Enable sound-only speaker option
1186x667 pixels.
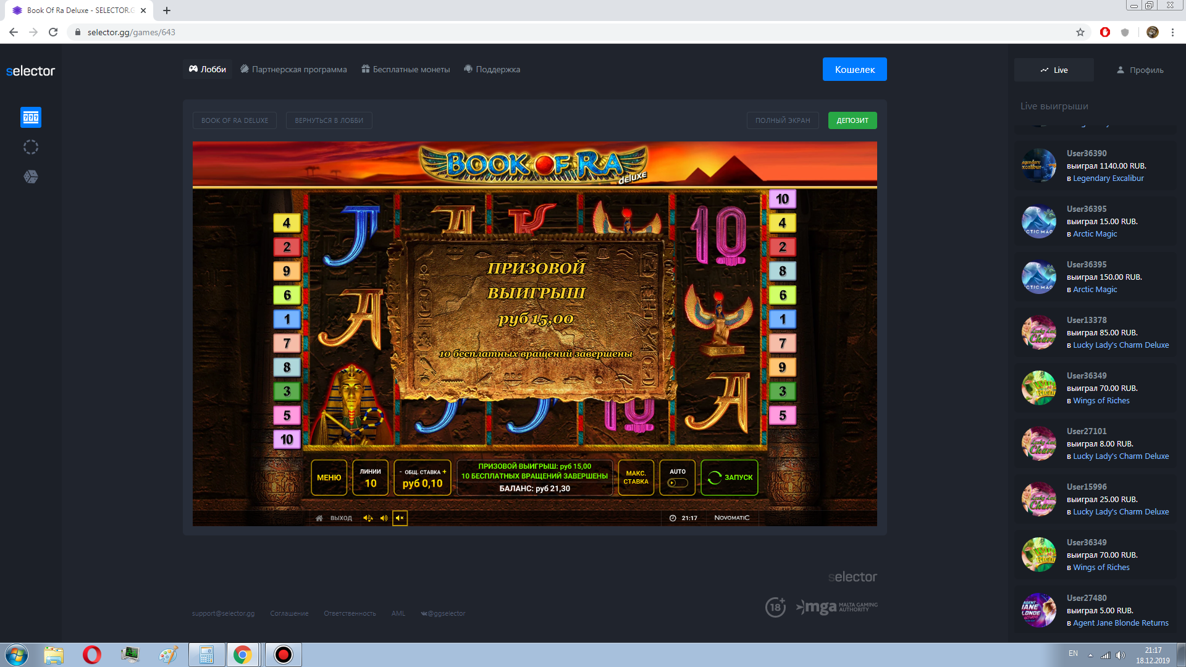(x=384, y=518)
